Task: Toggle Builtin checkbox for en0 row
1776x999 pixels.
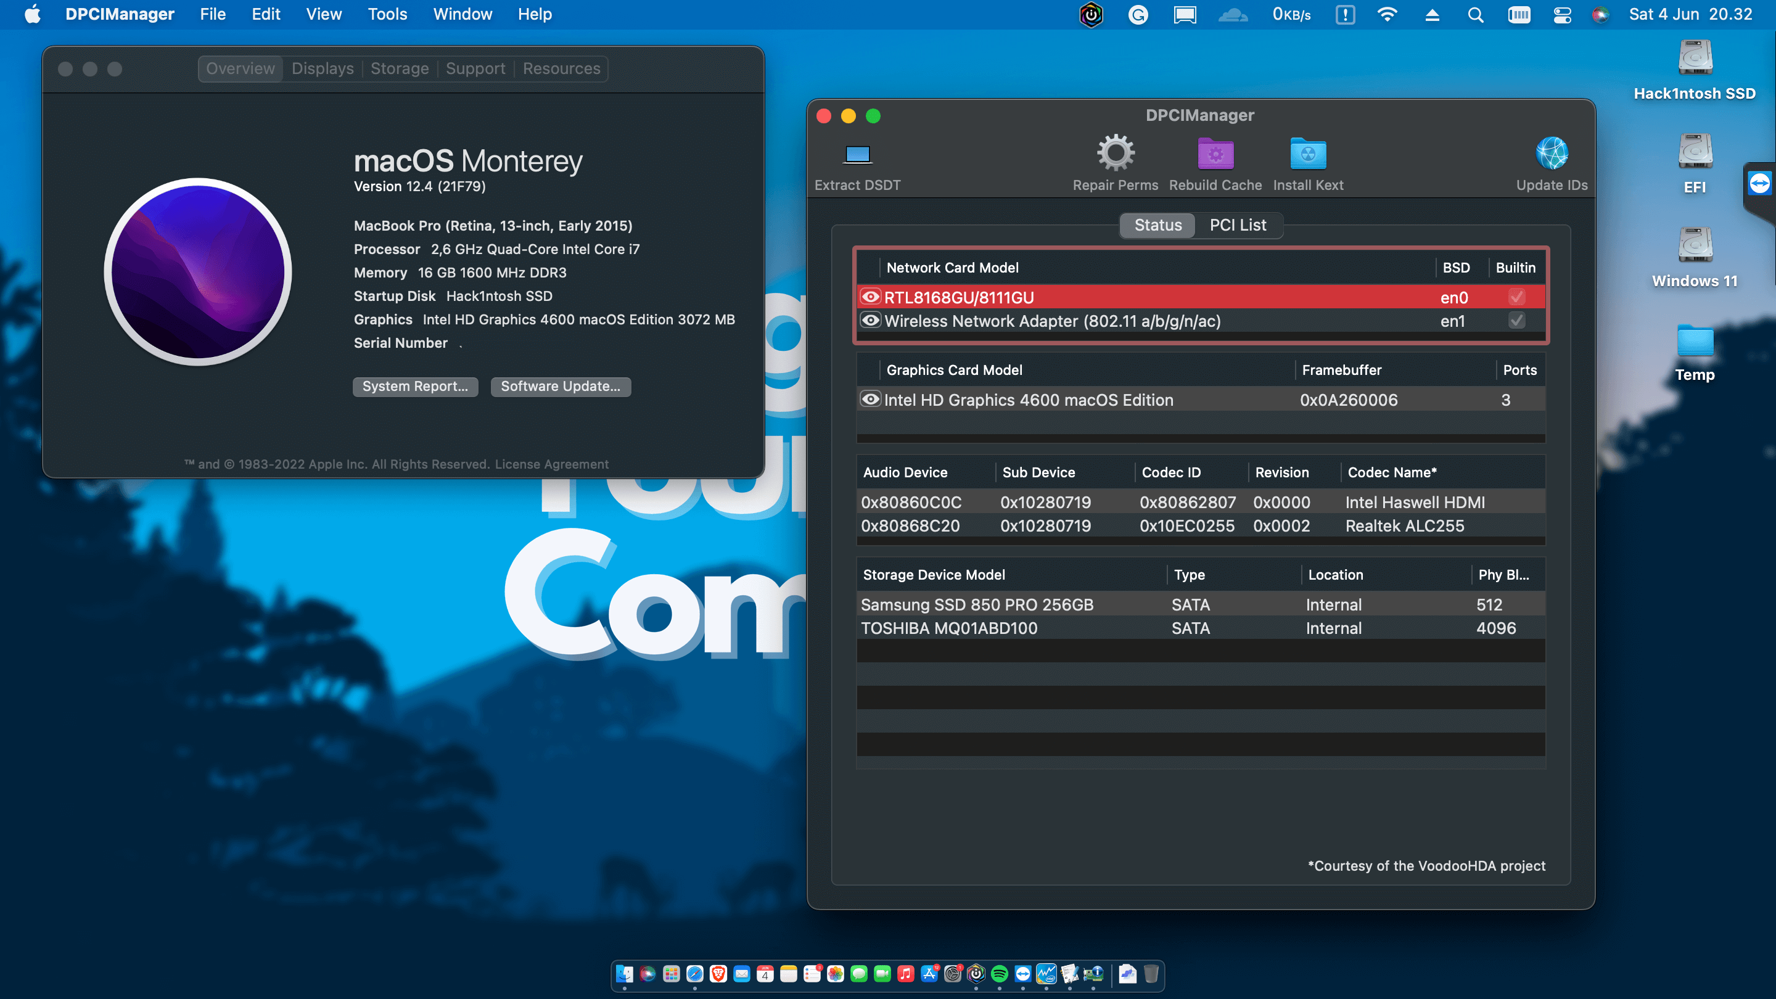Action: pos(1516,297)
